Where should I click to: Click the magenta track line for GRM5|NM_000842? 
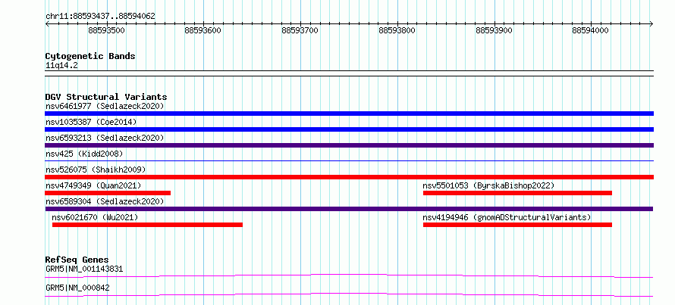coord(349,294)
